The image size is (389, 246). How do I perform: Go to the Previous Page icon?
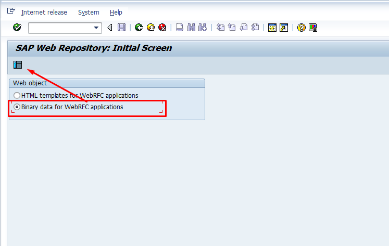pos(232,27)
